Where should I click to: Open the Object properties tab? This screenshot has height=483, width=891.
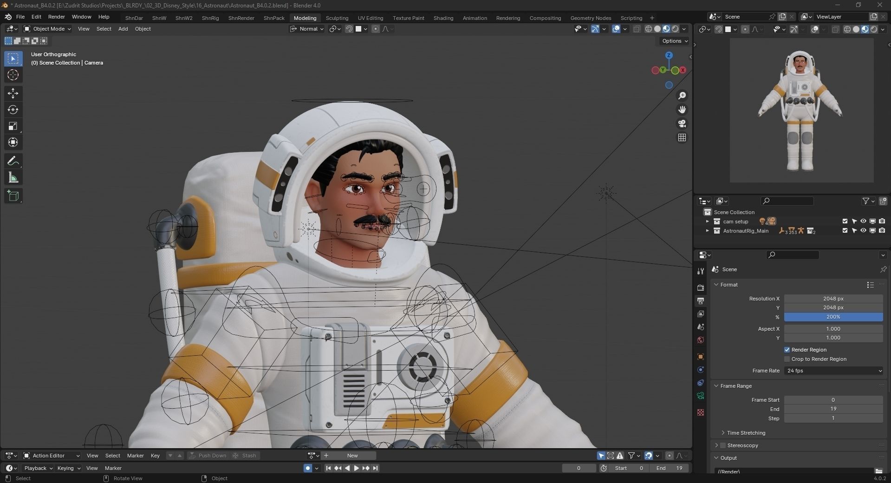(x=701, y=357)
